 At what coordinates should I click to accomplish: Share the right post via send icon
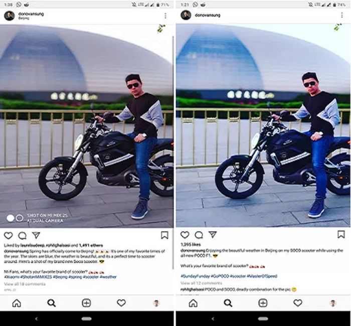coord(213,234)
